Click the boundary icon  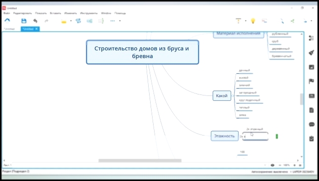(x=89, y=21)
